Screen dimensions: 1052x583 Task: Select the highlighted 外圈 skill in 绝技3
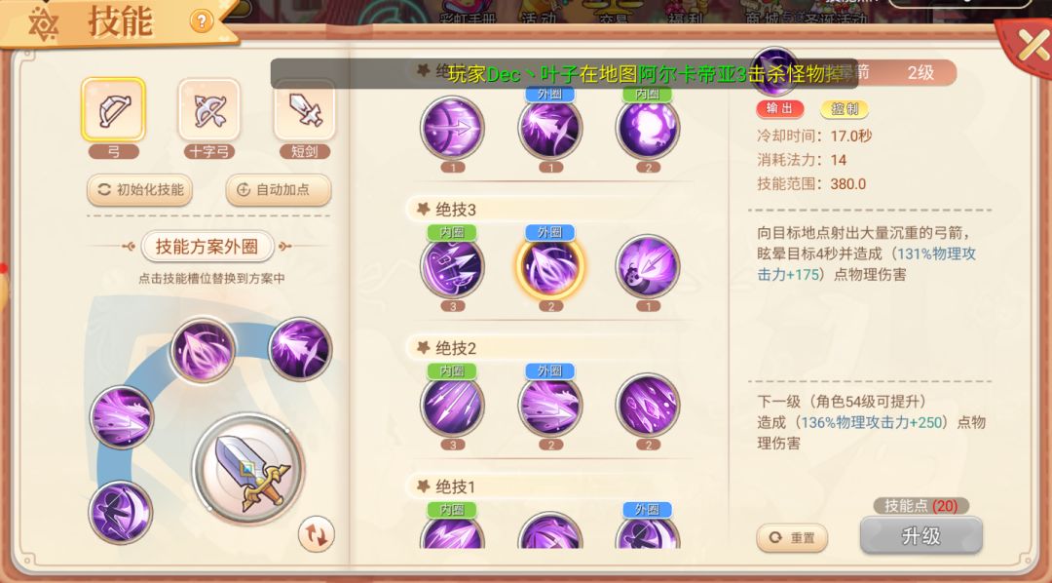[x=550, y=267]
